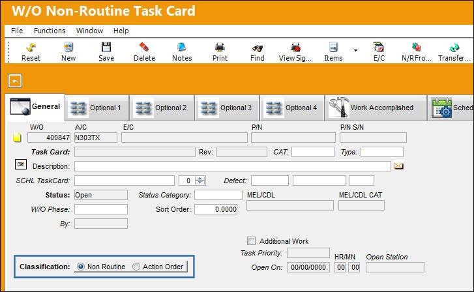The image size is (474, 292).
Task: Click the Transfer toolbar icon
Action: pos(454,48)
